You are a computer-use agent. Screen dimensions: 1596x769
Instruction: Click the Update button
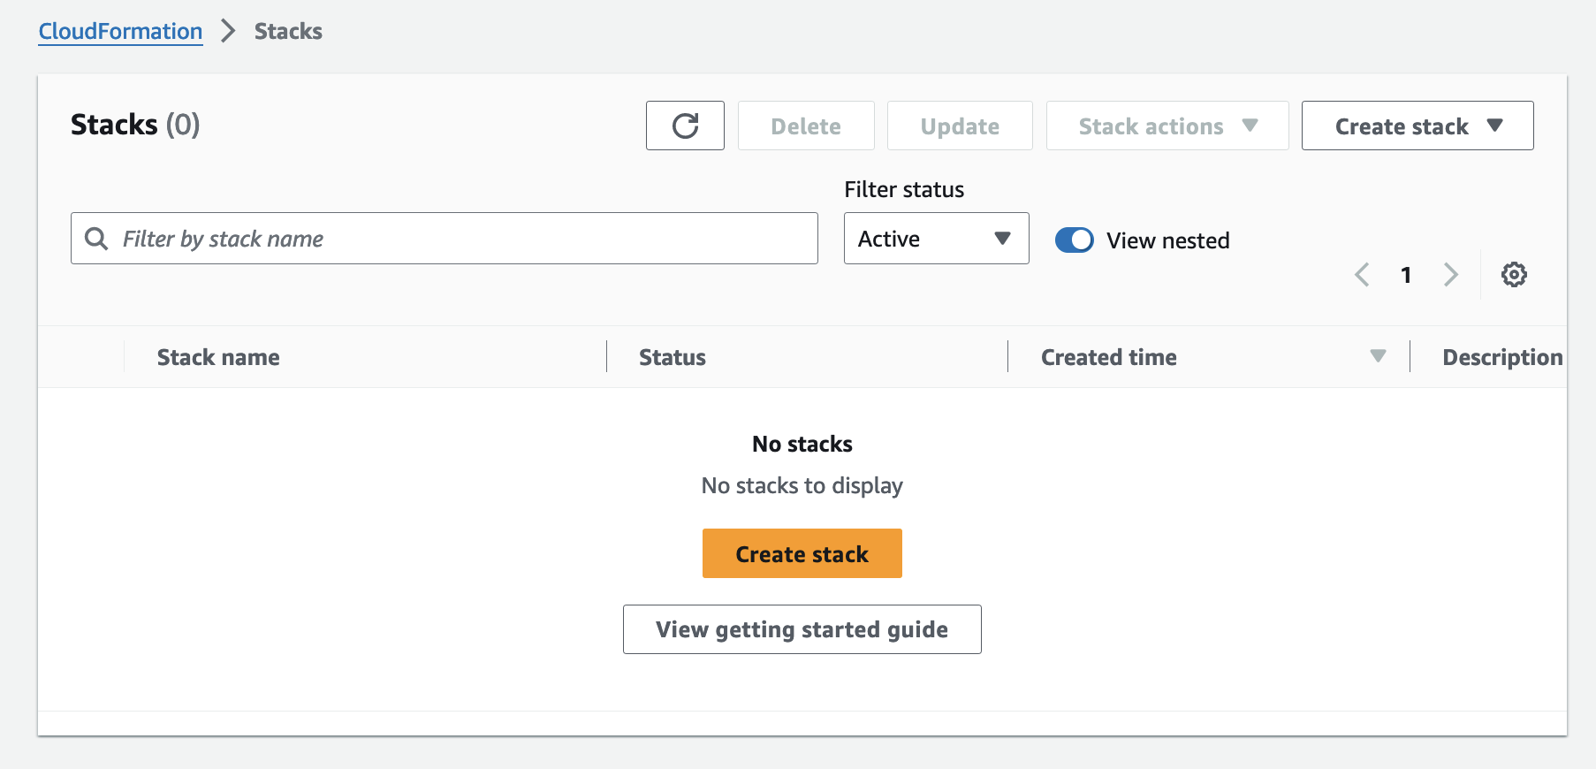point(959,126)
